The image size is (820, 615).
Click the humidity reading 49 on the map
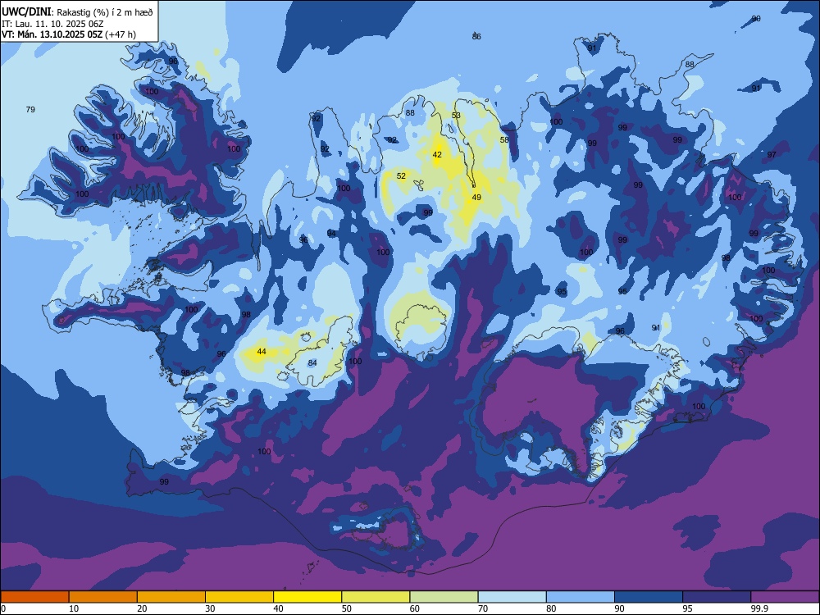click(476, 197)
